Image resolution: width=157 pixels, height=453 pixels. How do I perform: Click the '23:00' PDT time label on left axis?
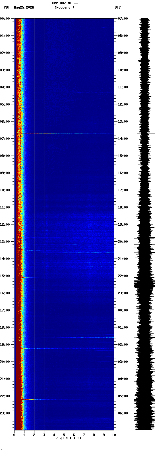(x=5, y=413)
